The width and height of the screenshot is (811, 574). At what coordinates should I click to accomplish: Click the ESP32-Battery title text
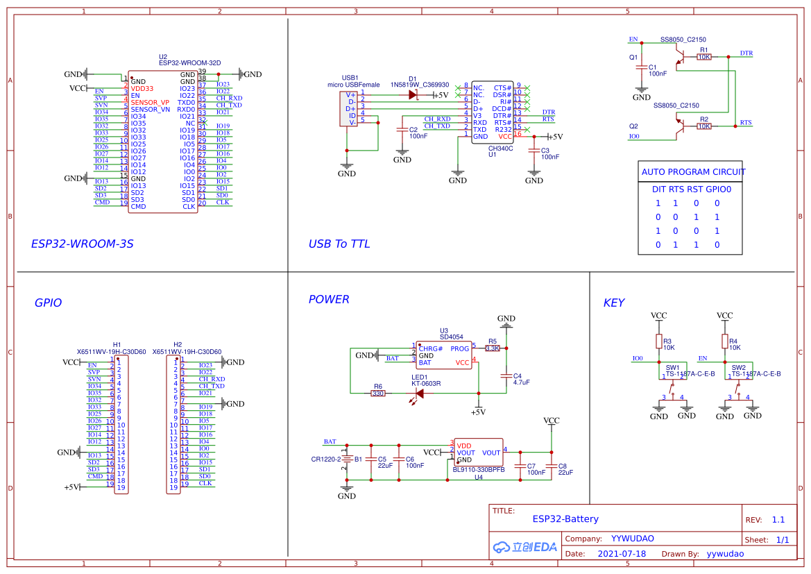[x=564, y=518]
